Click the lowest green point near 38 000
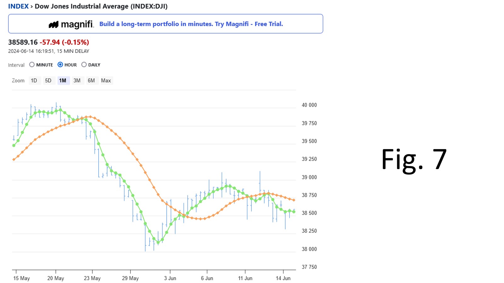Image resolution: width=504 pixels, height=283 pixels. pos(158,242)
